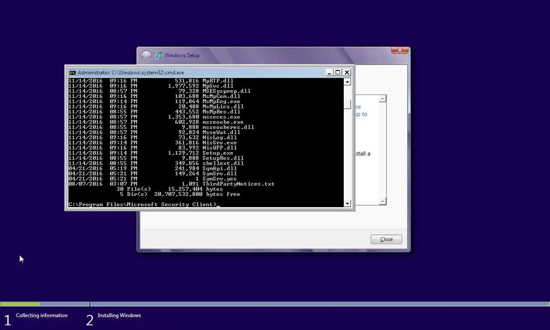This screenshot has height=330, width=550.
Task: Open the cmd.exe system menu icon
Action: (73, 73)
